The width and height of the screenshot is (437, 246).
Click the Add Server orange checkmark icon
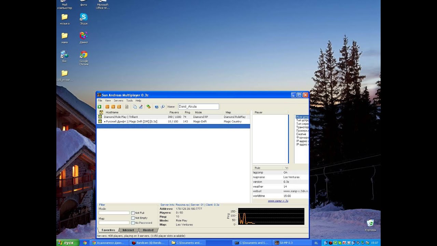pyautogui.click(x=107, y=107)
